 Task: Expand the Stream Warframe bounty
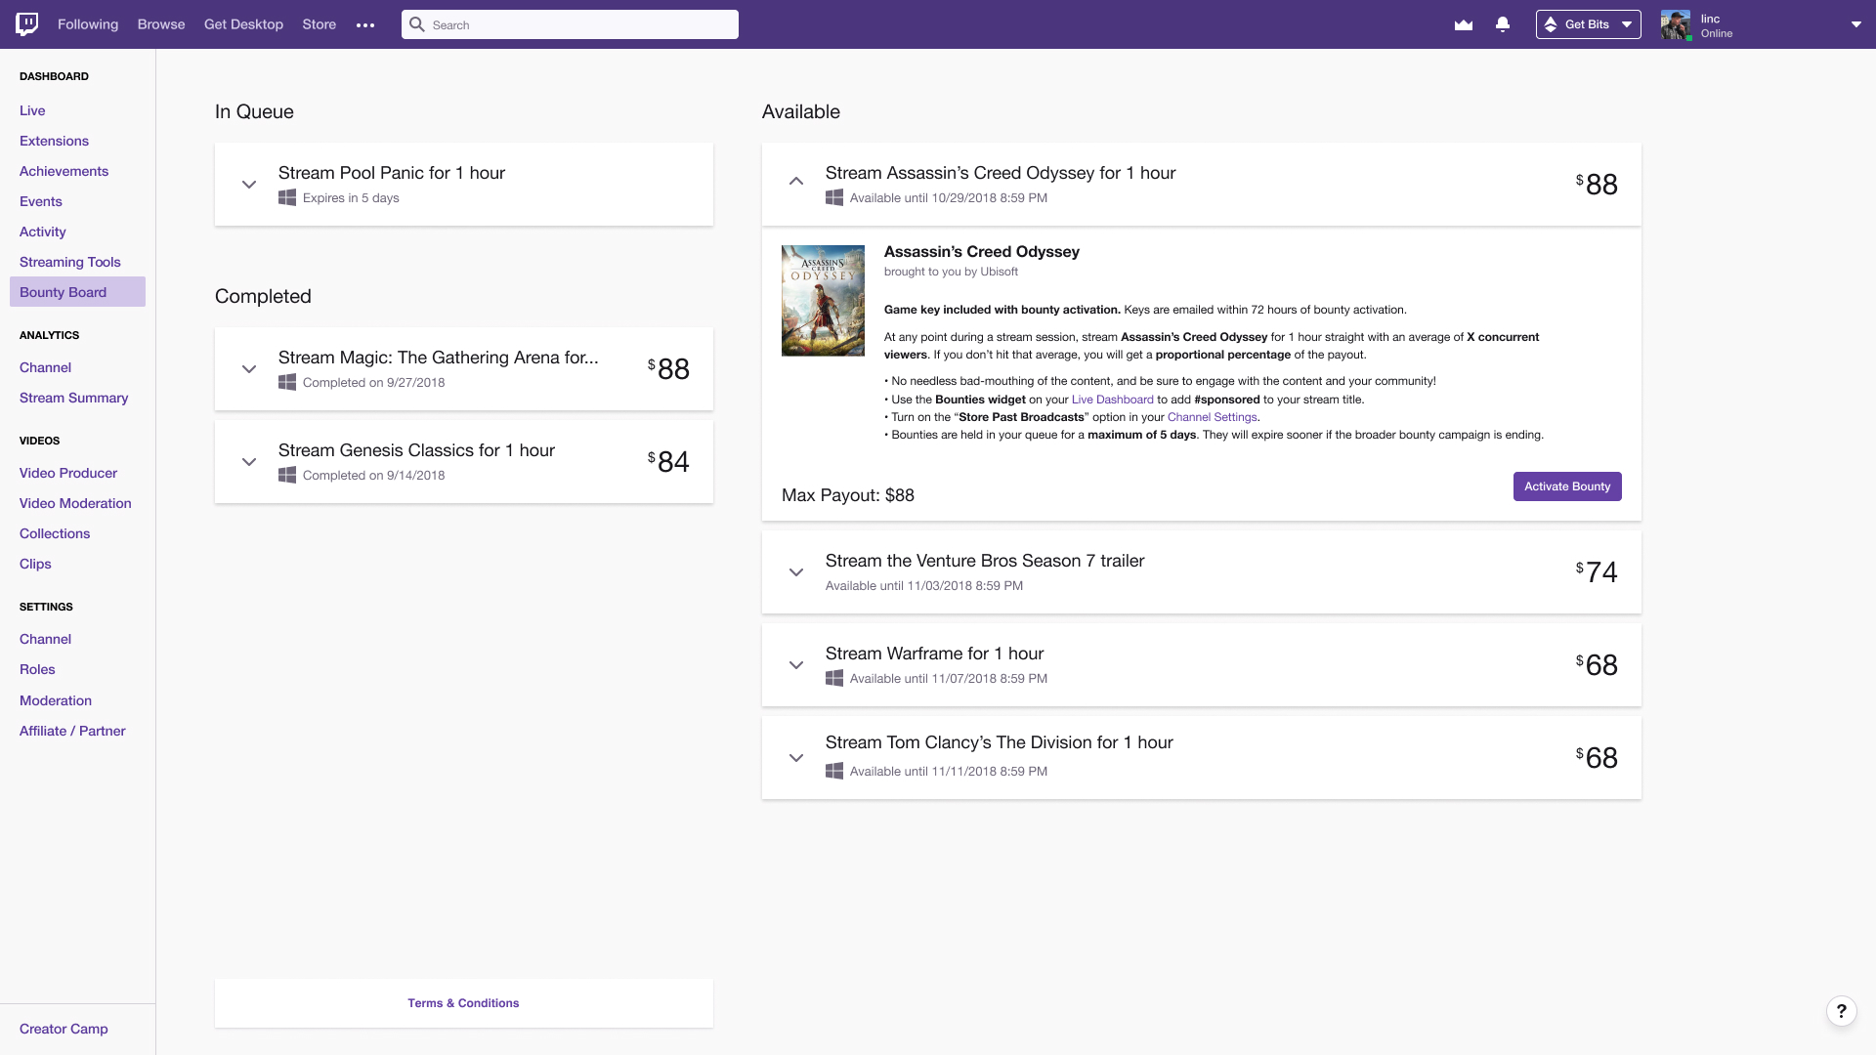(x=796, y=665)
